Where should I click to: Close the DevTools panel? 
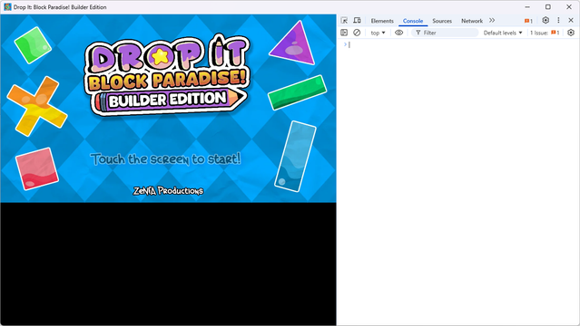pos(571,20)
